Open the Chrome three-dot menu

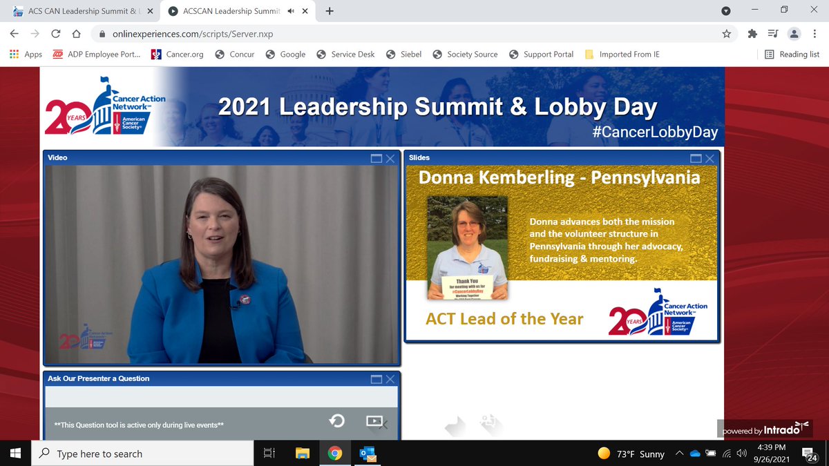point(814,33)
